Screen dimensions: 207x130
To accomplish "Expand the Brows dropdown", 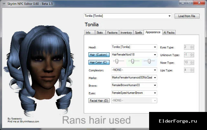I will click(155, 85).
